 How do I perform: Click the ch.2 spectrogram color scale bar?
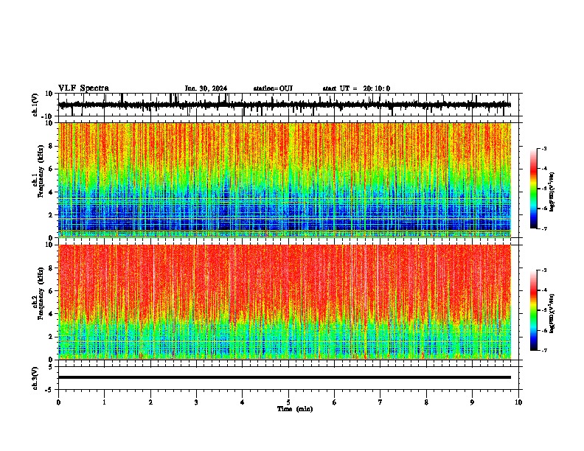pos(534,310)
